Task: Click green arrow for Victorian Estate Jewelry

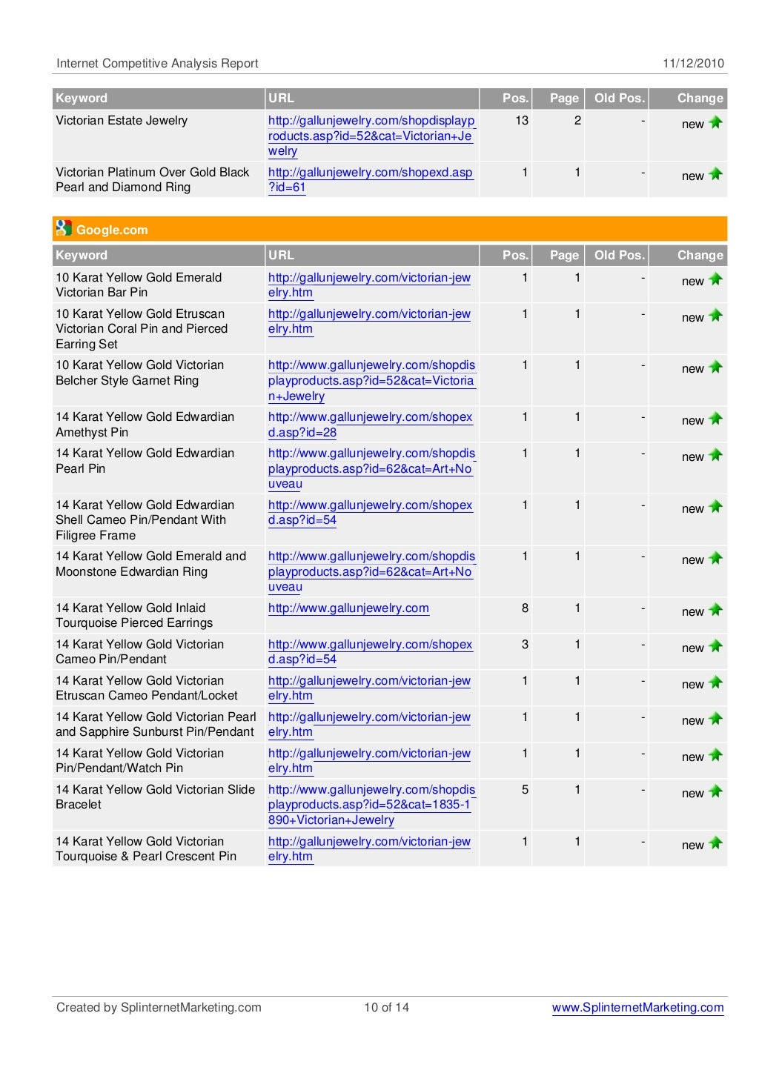Action: tap(715, 122)
